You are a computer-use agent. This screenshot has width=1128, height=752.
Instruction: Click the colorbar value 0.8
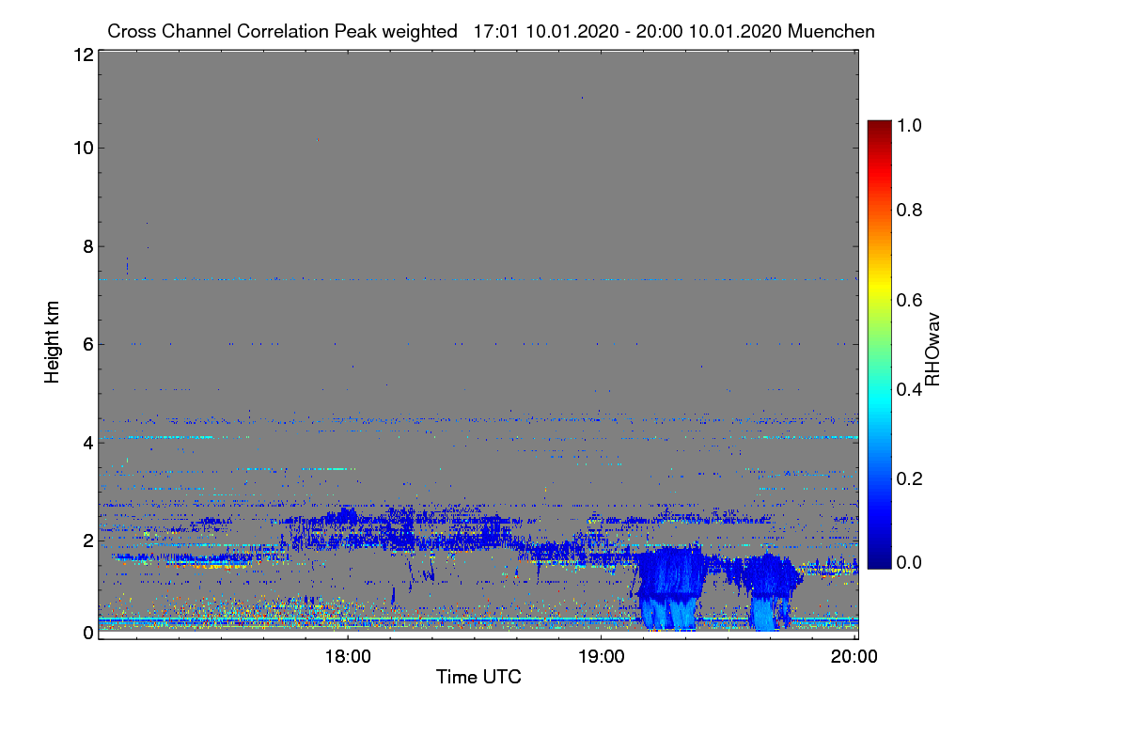point(909,210)
